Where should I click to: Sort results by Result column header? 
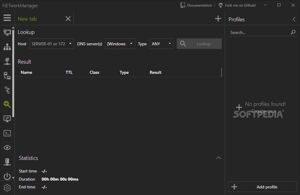(155, 72)
